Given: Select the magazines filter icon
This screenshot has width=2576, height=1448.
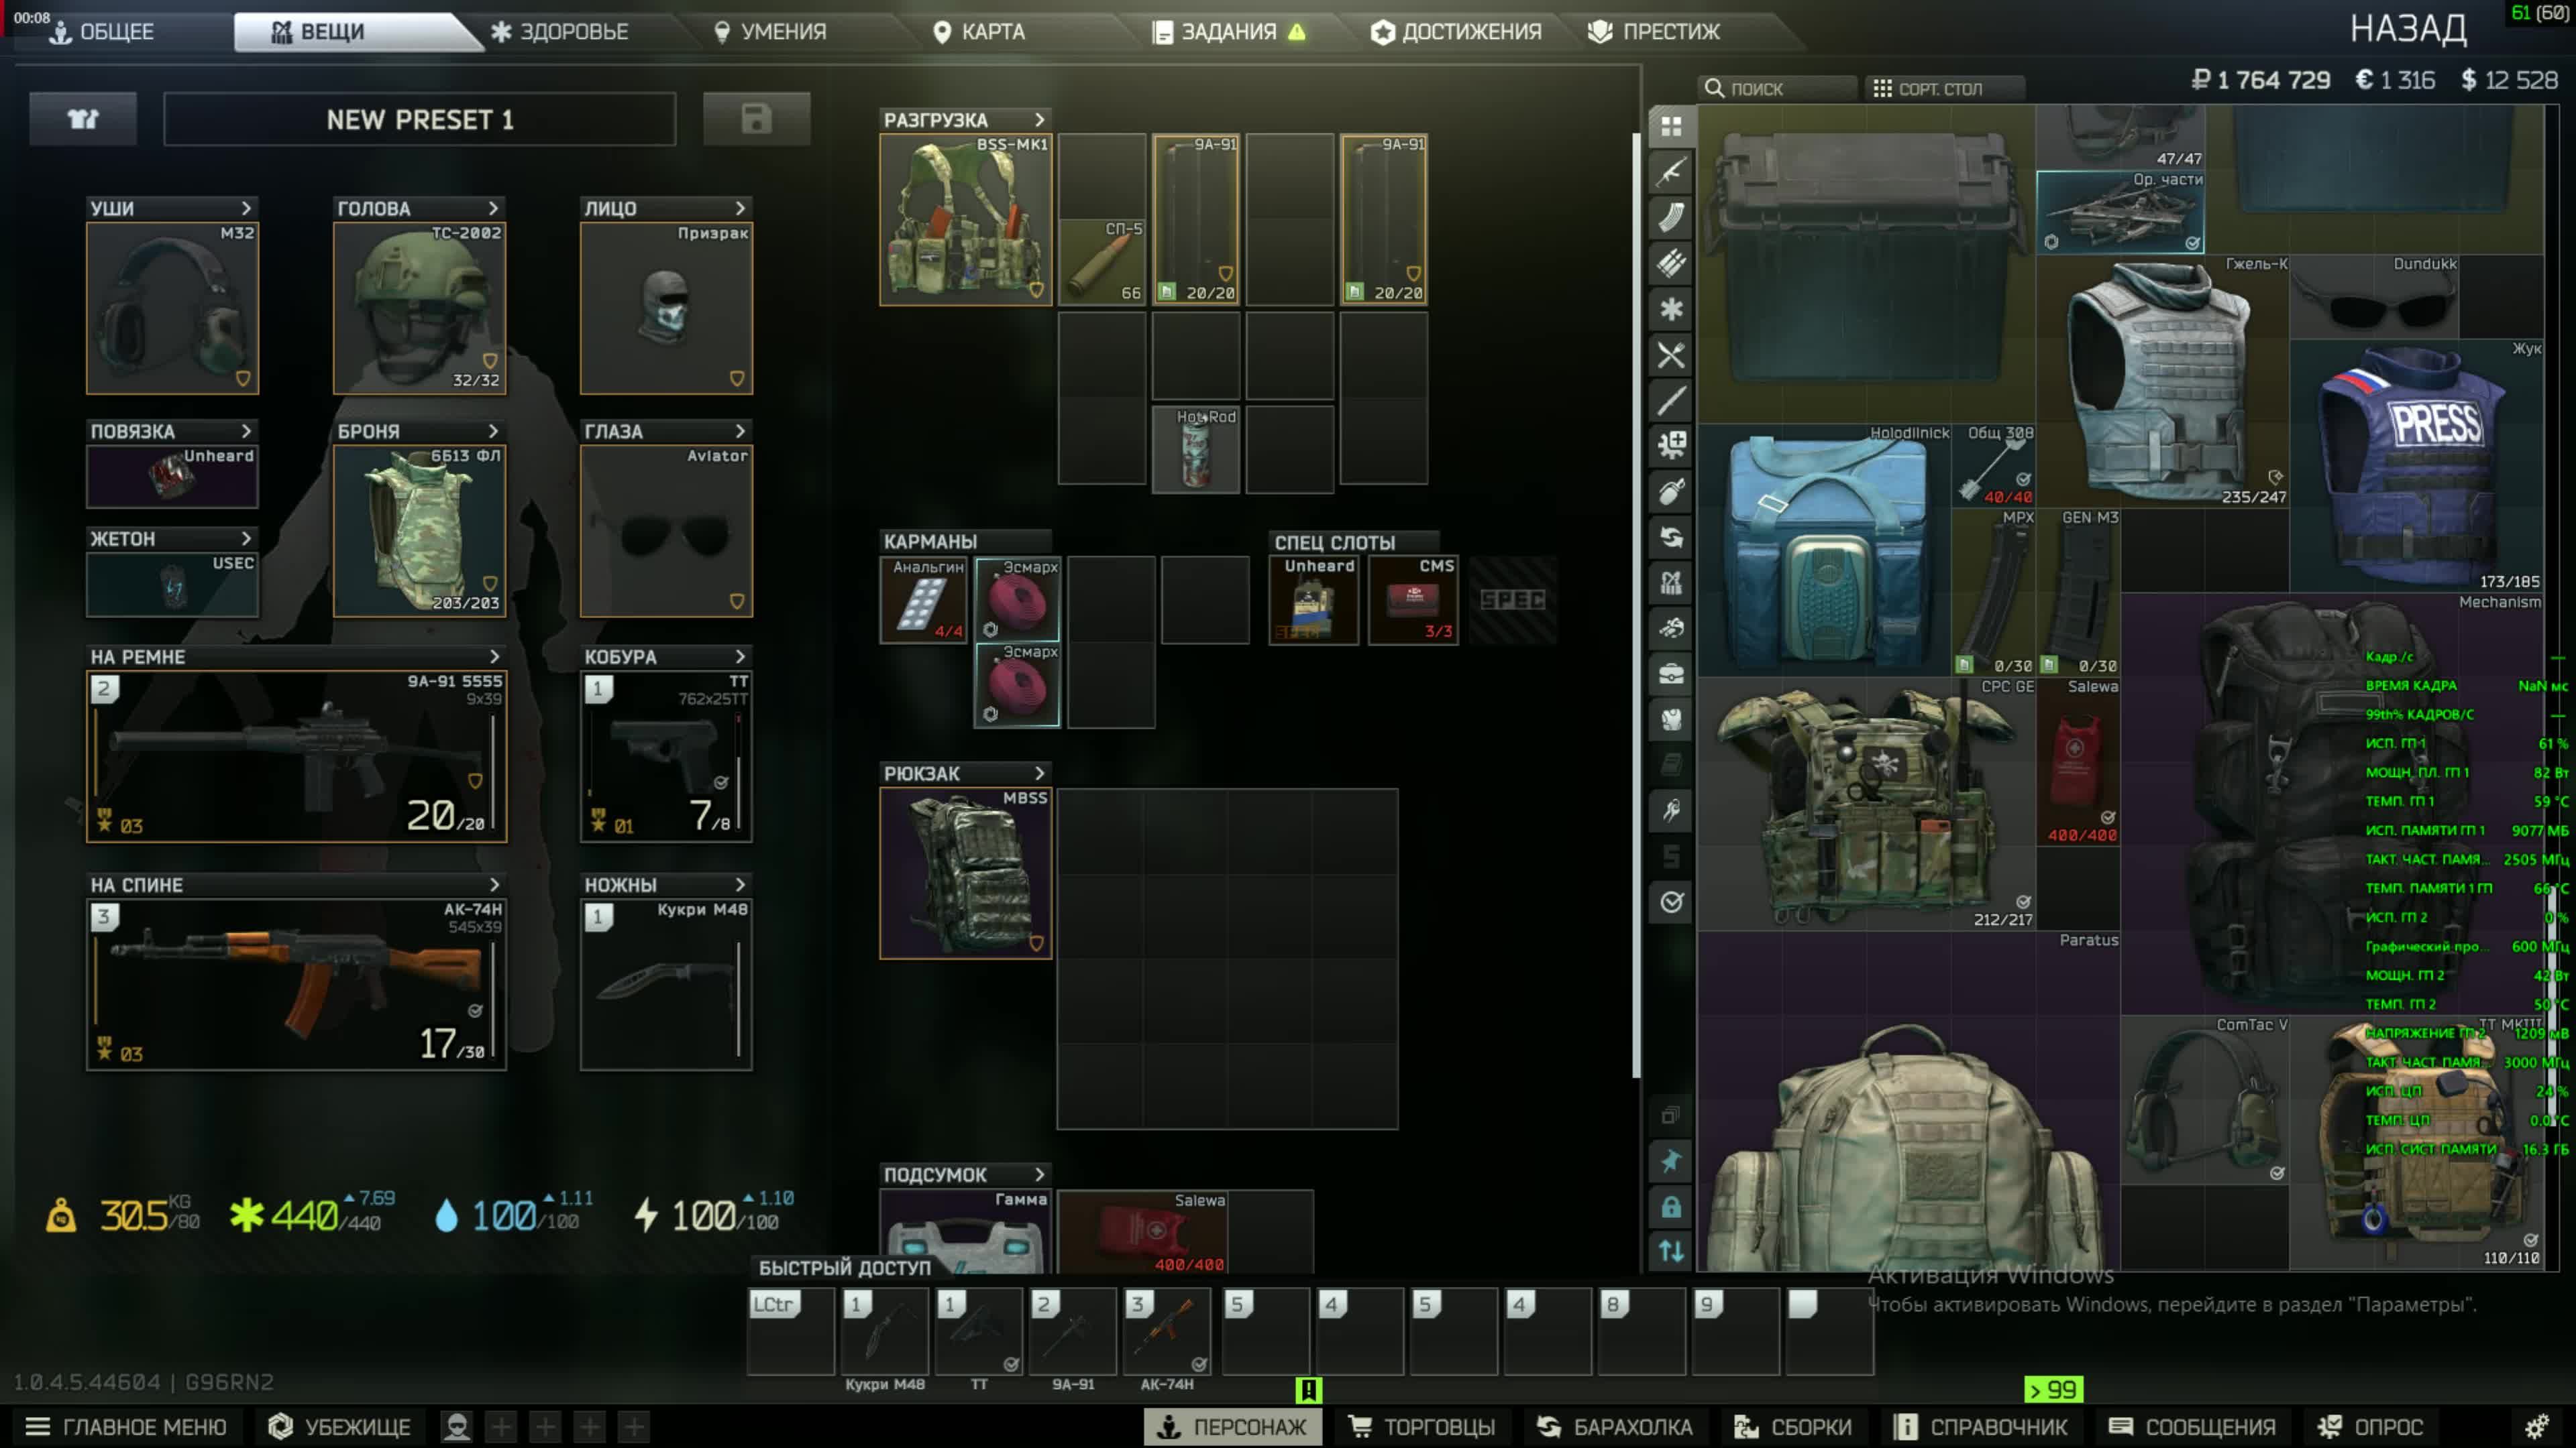Looking at the screenshot, I should [1671, 217].
